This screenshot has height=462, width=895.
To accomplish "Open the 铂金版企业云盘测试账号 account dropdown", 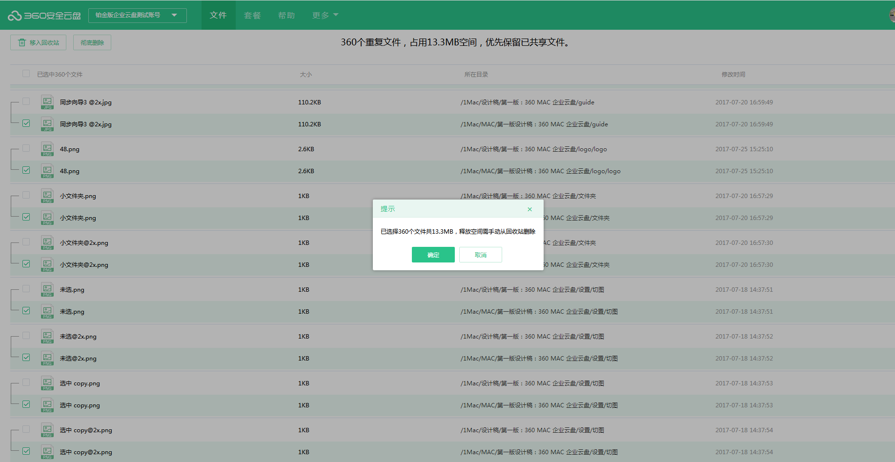I will point(137,15).
